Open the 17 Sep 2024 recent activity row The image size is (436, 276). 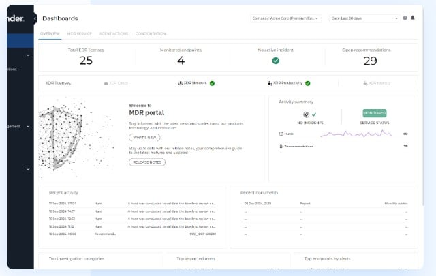pyautogui.click(x=132, y=204)
